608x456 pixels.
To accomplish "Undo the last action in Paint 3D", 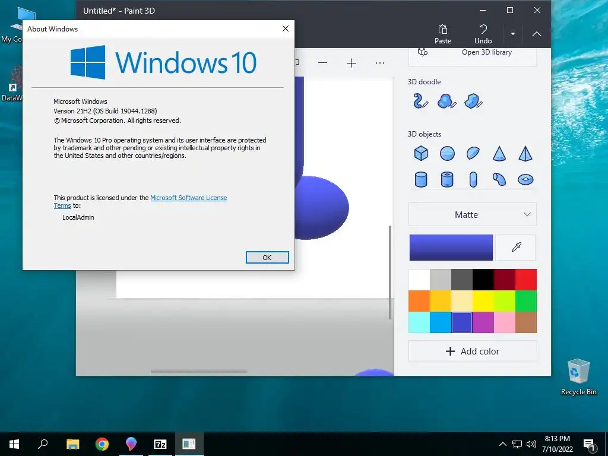I will pos(483,34).
